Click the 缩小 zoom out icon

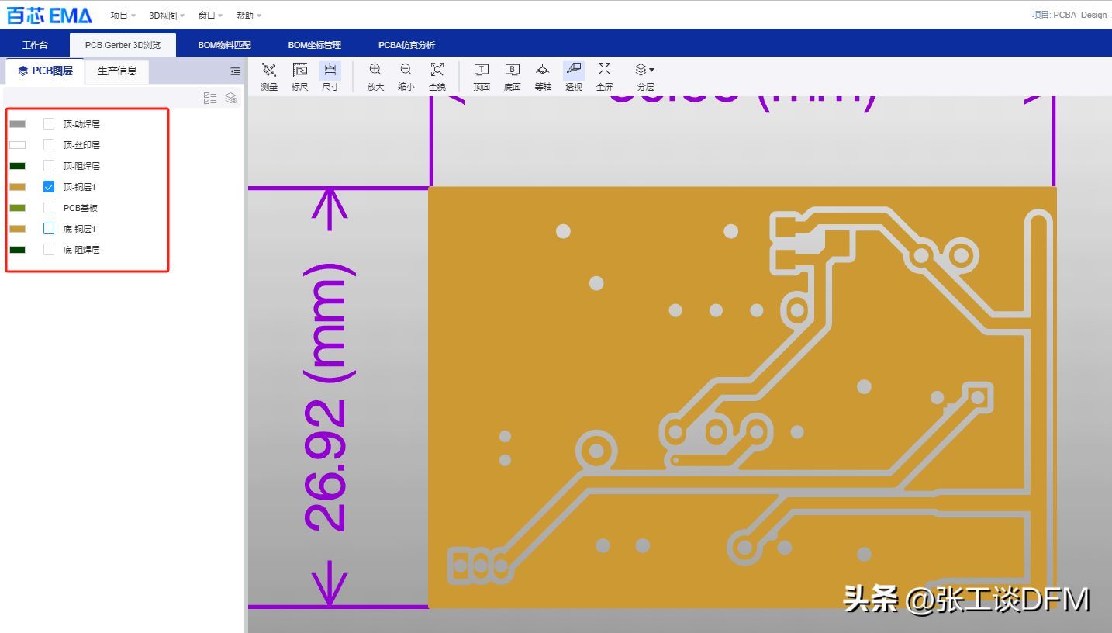(x=406, y=76)
